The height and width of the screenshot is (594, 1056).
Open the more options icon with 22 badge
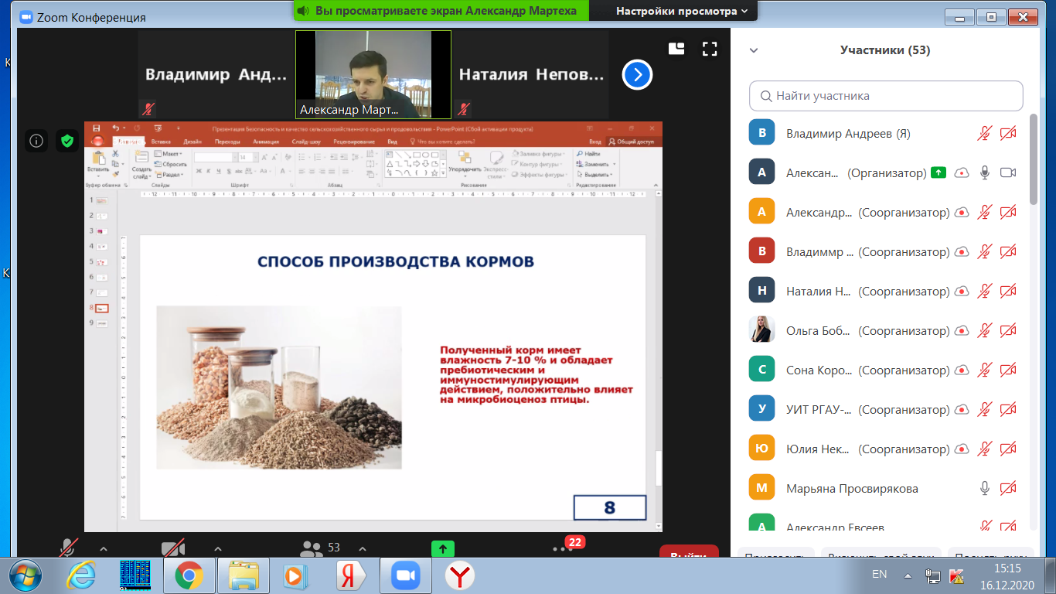tap(563, 548)
